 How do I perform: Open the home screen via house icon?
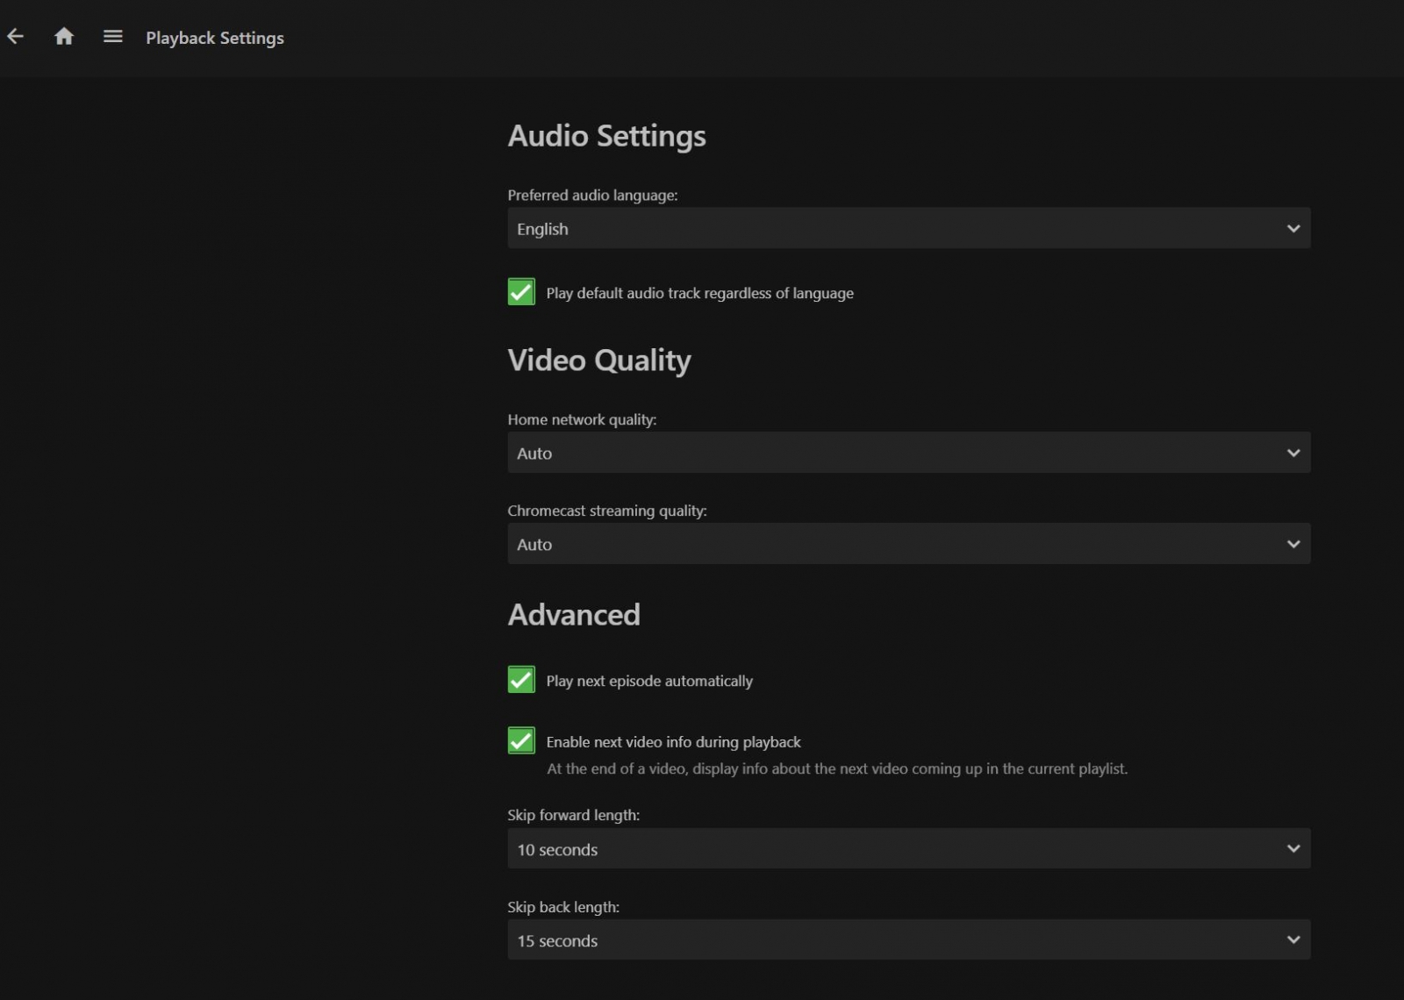click(x=64, y=37)
